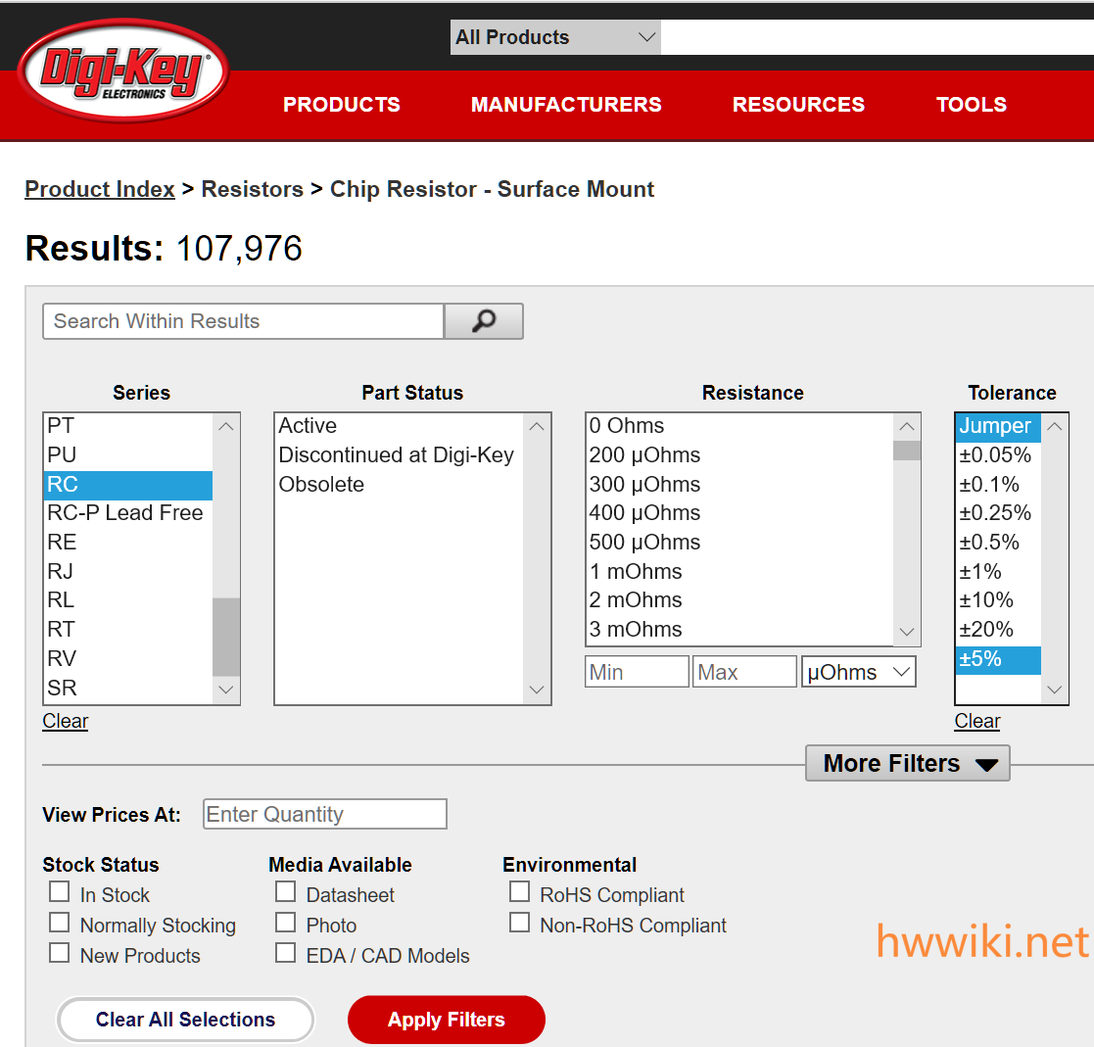Click the Product Index breadcrumb link
Image resolution: width=1094 pixels, height=1047 pixels.
100,189
